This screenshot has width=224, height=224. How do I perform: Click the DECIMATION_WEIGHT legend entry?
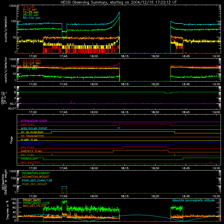pos(36,177)
